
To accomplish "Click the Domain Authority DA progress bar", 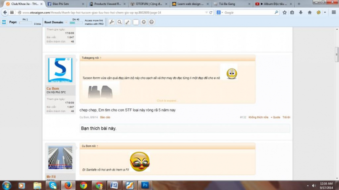I will (76, 23).
